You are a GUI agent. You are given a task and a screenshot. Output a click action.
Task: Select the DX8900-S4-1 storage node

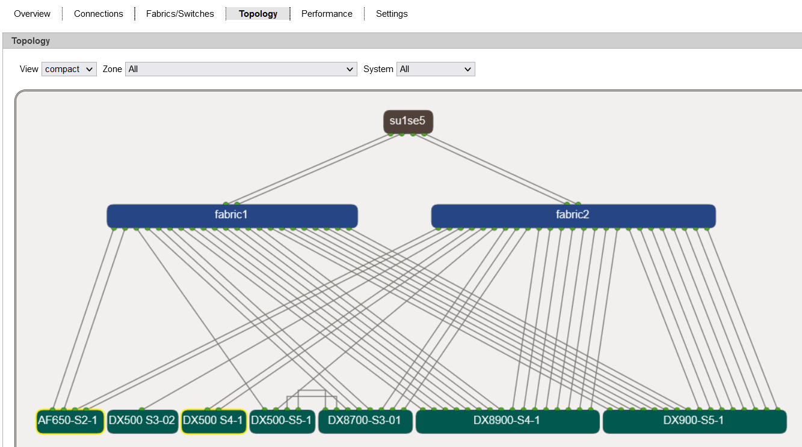pos(507,421)
